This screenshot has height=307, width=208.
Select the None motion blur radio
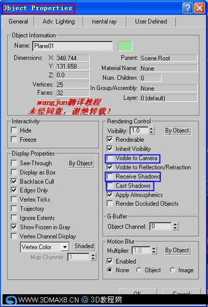coord(110,270)
